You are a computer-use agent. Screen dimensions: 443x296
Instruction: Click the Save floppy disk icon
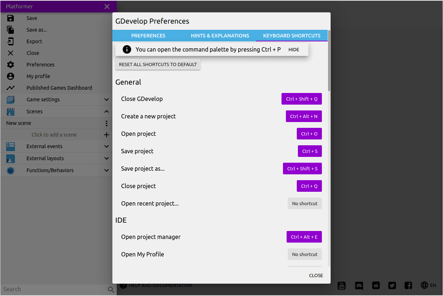(11, 18)
